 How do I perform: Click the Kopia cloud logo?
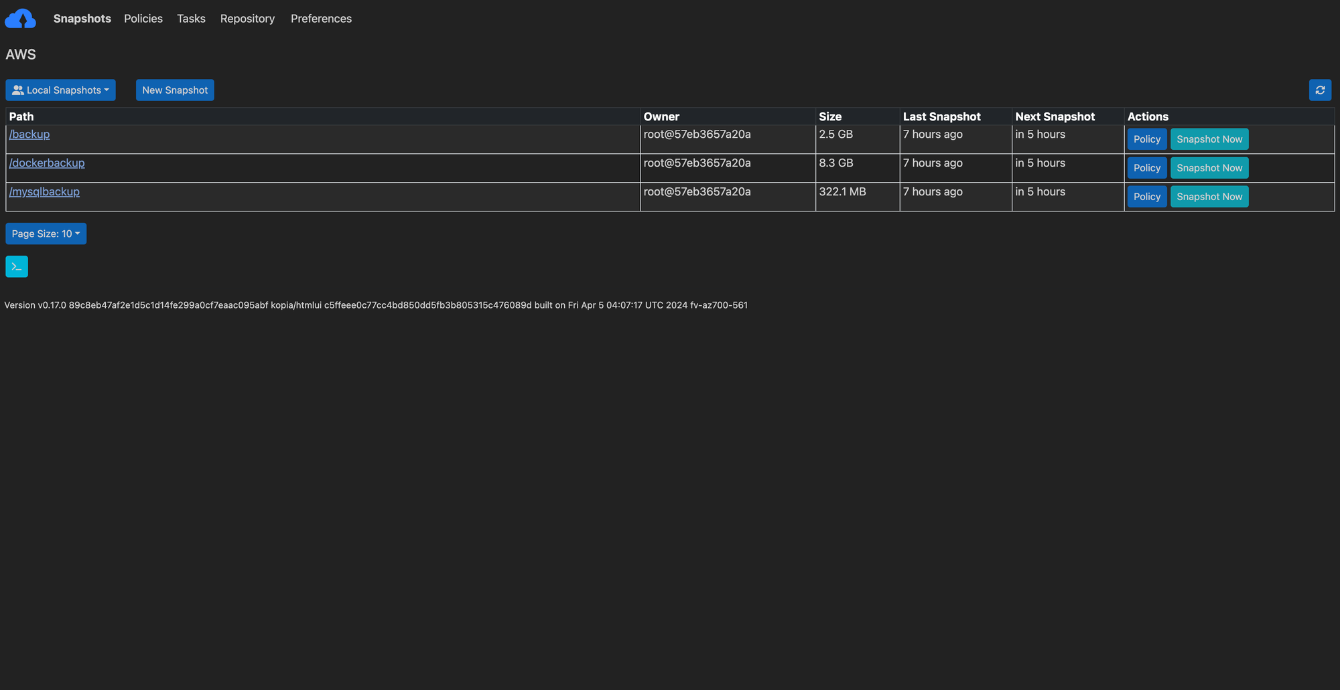(x=20, y=18)
